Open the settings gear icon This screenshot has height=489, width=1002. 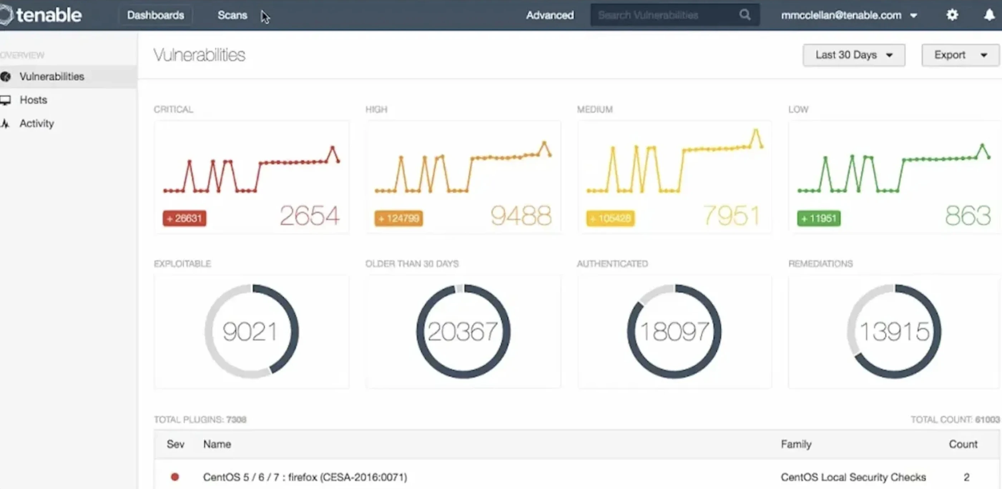point(952,15)
